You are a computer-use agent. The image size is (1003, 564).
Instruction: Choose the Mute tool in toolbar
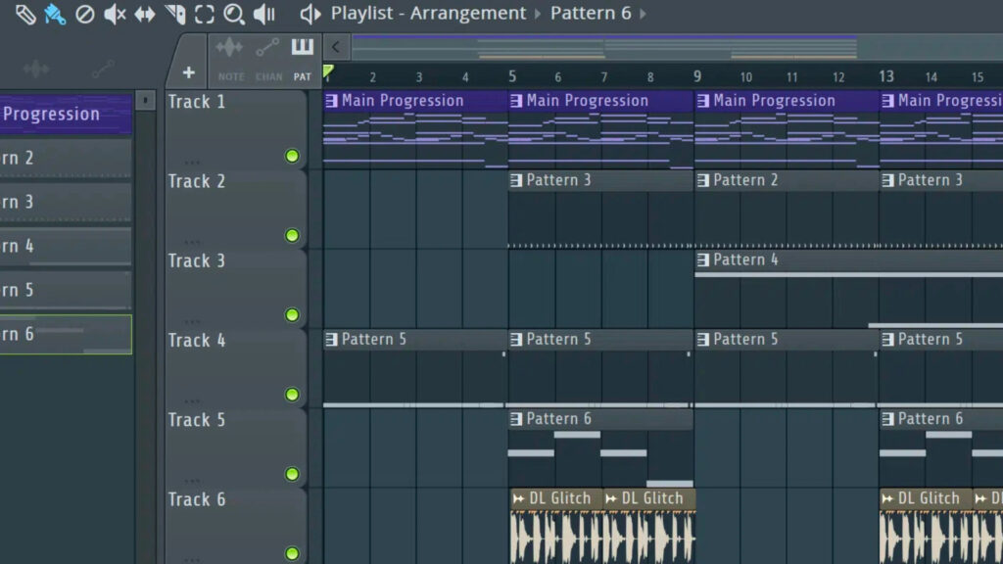(115, 14)
